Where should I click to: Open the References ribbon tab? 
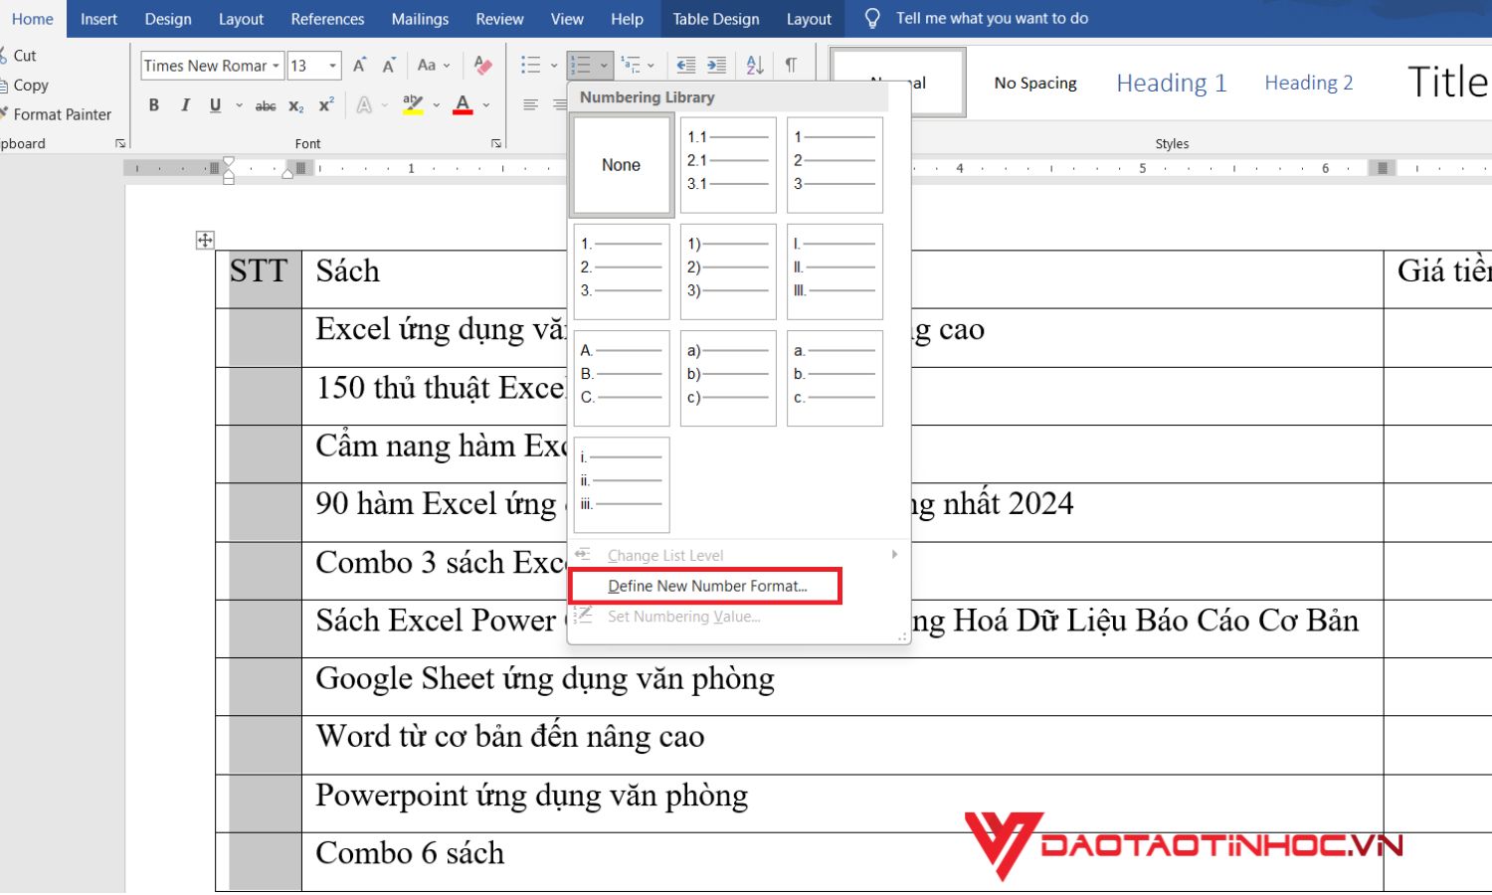coord(327,18)
